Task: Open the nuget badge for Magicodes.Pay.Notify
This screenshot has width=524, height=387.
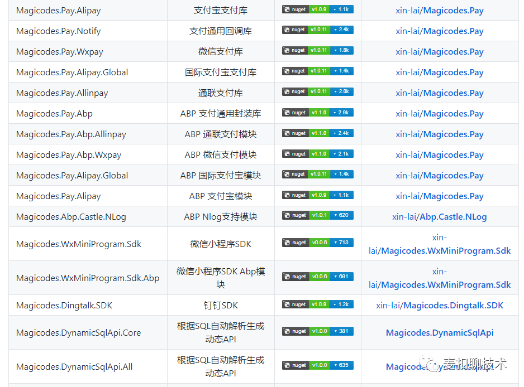Action: [x=317, y=30]
